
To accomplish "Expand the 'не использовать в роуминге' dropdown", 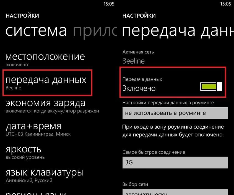I will (x=175, y=113).
